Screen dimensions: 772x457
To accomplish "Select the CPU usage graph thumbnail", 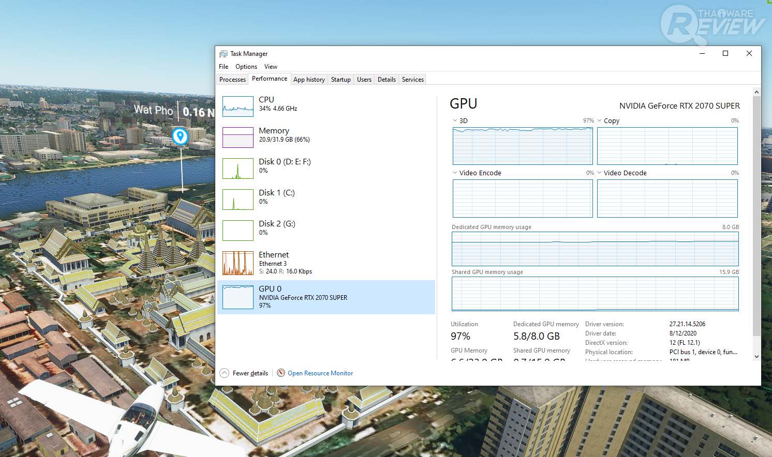I will pyautogui.click(x=238, y=106).
